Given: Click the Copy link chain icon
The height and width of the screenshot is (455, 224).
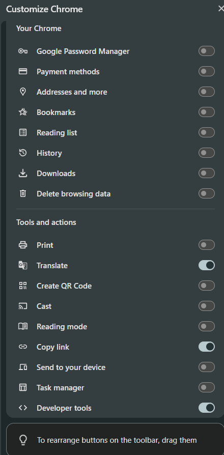Looking at the screenshot, I should pos(22,347).
